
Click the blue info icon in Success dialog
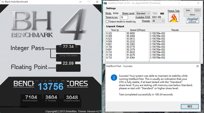(114, 78)
